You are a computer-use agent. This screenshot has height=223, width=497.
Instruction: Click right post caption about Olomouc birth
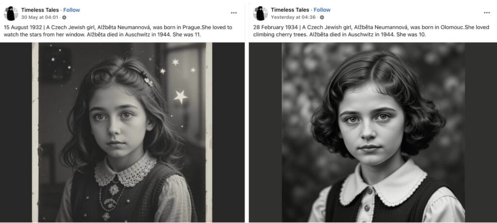click(371, 31)
